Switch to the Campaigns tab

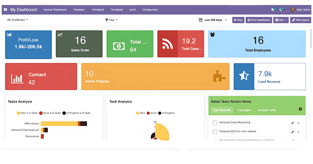pos(244,110)
